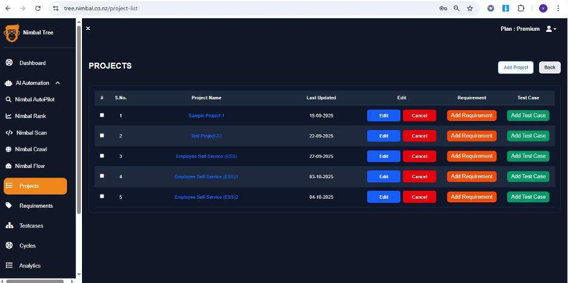
Task: Click the Analytics list icon
Action: coord(10,266)
